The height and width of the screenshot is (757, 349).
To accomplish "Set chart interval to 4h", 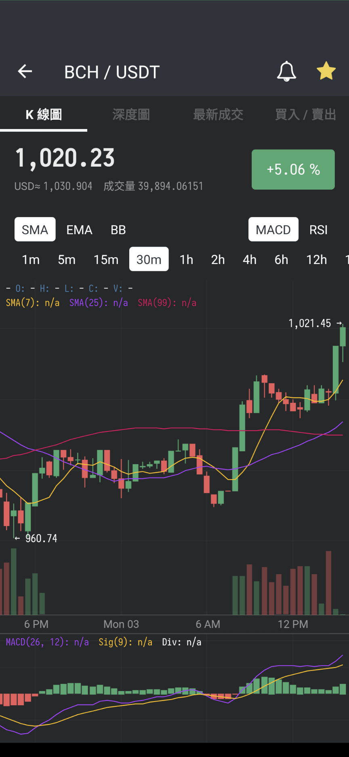I will (250, 259).
